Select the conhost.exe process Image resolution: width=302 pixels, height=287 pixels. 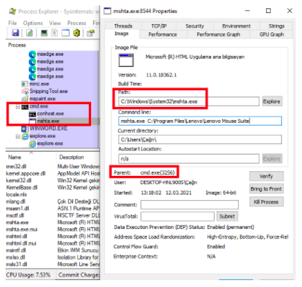[46, 114]
